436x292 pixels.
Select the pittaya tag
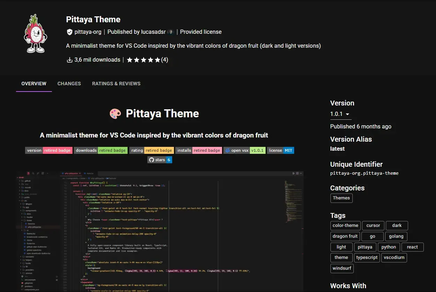(365, 247)
